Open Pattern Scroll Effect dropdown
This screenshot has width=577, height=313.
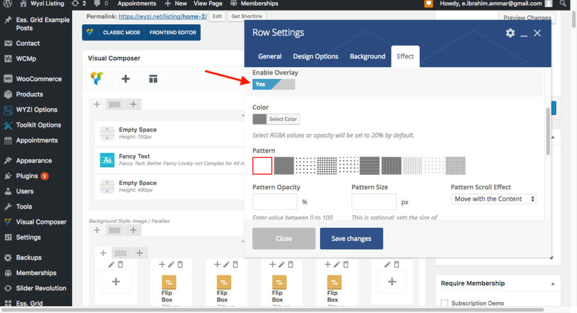(493, 199)
